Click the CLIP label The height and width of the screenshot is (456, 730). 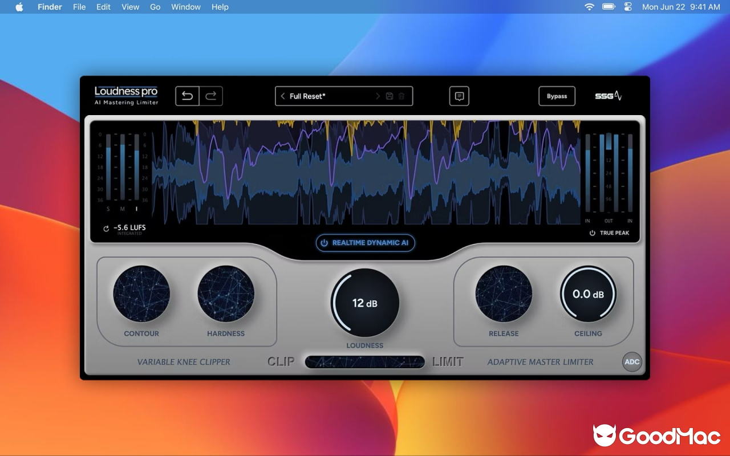point(281,361)
